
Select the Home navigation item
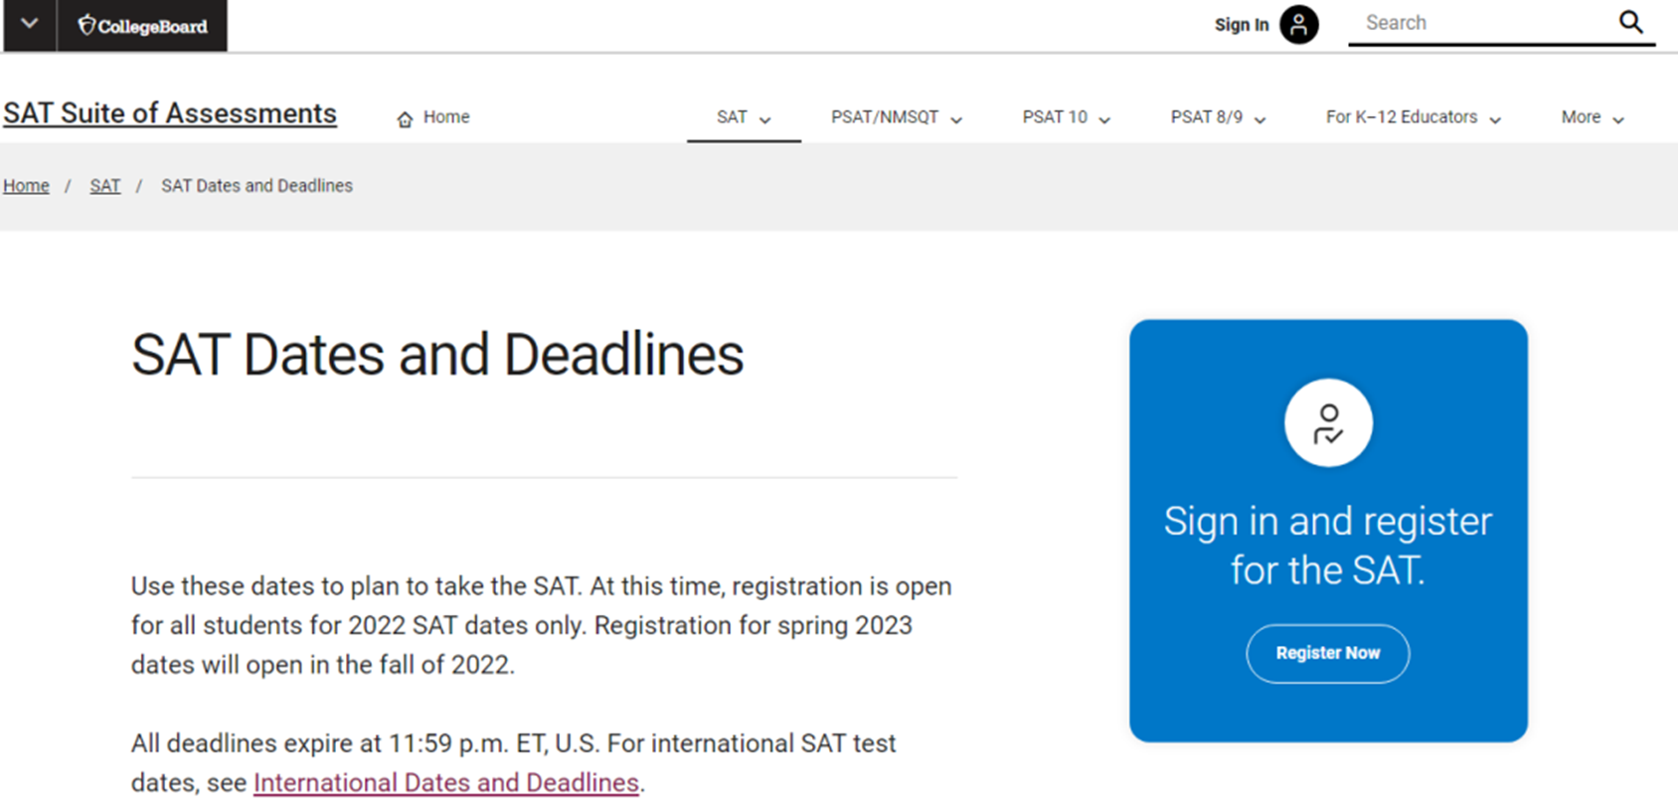[433, 117]
